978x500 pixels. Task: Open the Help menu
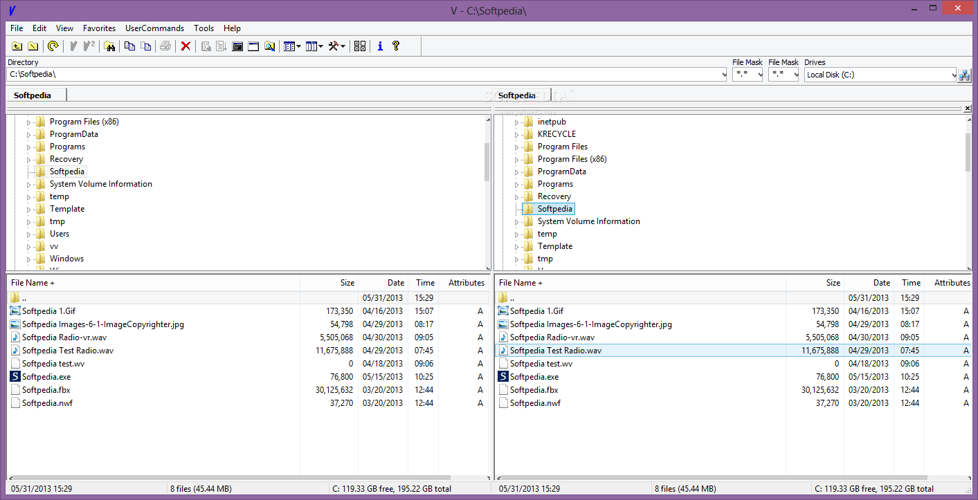[x=233, y=28]
